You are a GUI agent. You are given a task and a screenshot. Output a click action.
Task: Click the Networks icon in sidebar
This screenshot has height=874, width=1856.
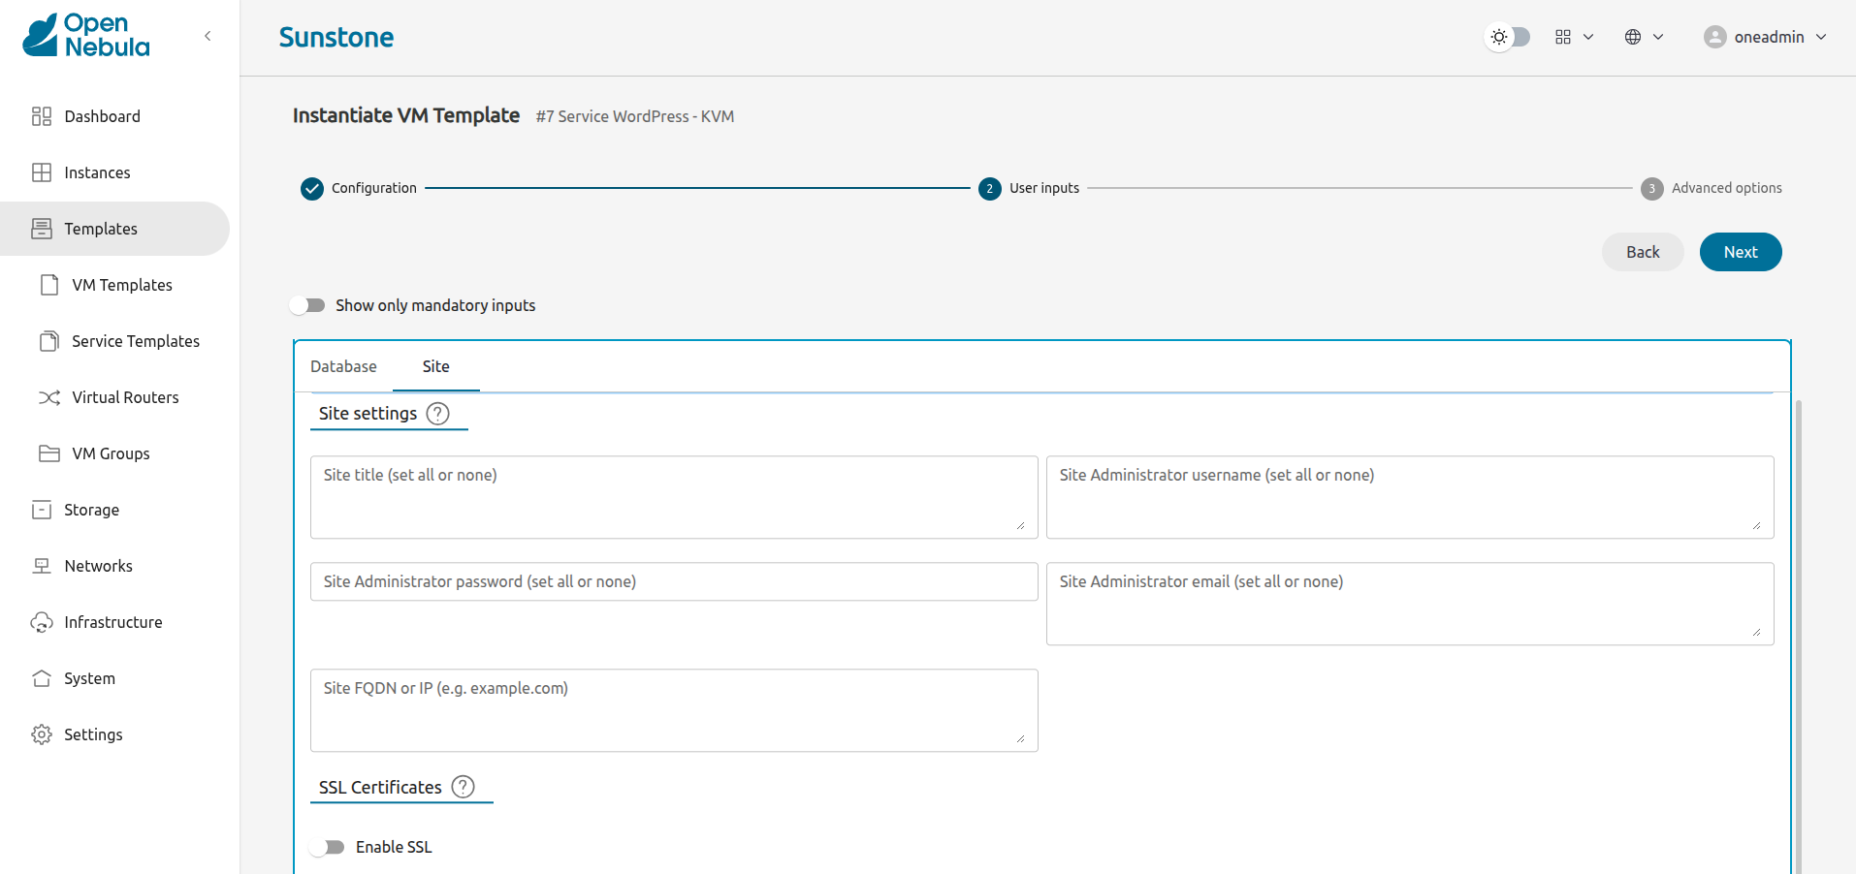coord(42,566)
